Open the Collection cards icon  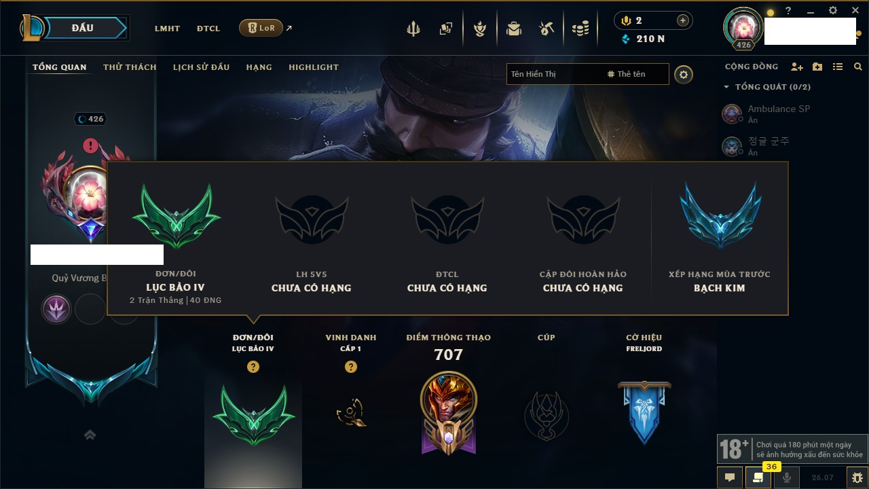pos(445,29)
